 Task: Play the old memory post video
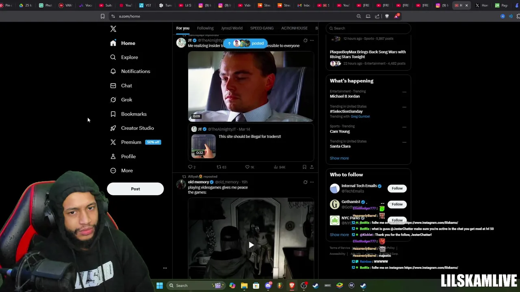click(251, 245)
